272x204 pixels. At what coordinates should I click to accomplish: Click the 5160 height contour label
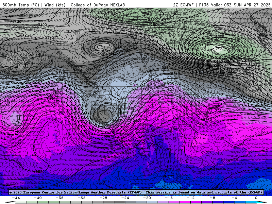coord(215,40)
